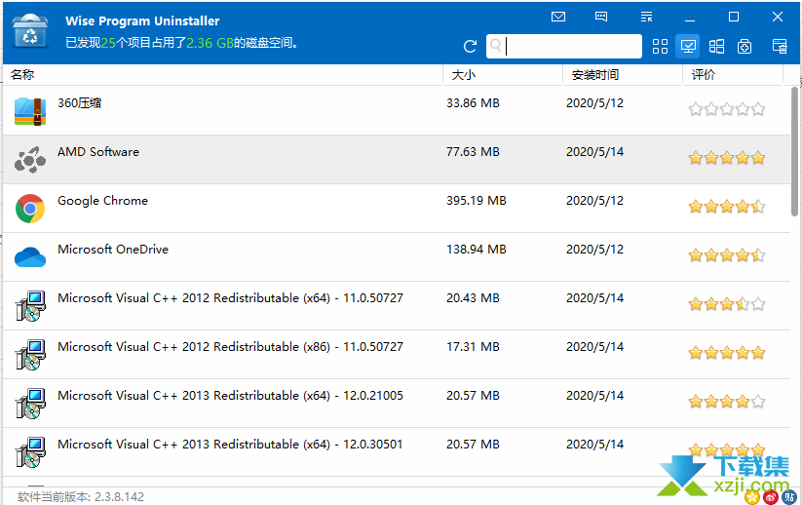Focus the program search box
Screen dimensions: 802x505
pyautogui.click(x=563, y=47)
